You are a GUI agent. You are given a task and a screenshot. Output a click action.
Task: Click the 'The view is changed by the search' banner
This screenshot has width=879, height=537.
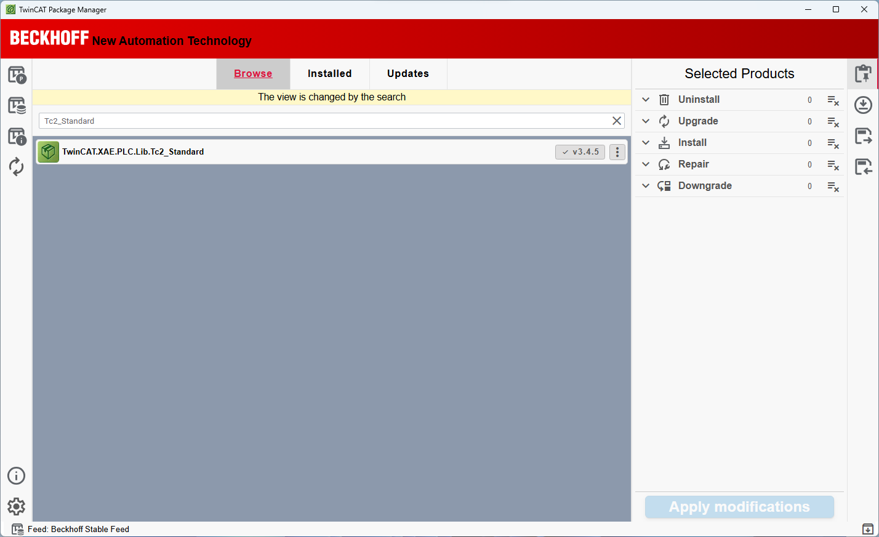click(332, 97)
